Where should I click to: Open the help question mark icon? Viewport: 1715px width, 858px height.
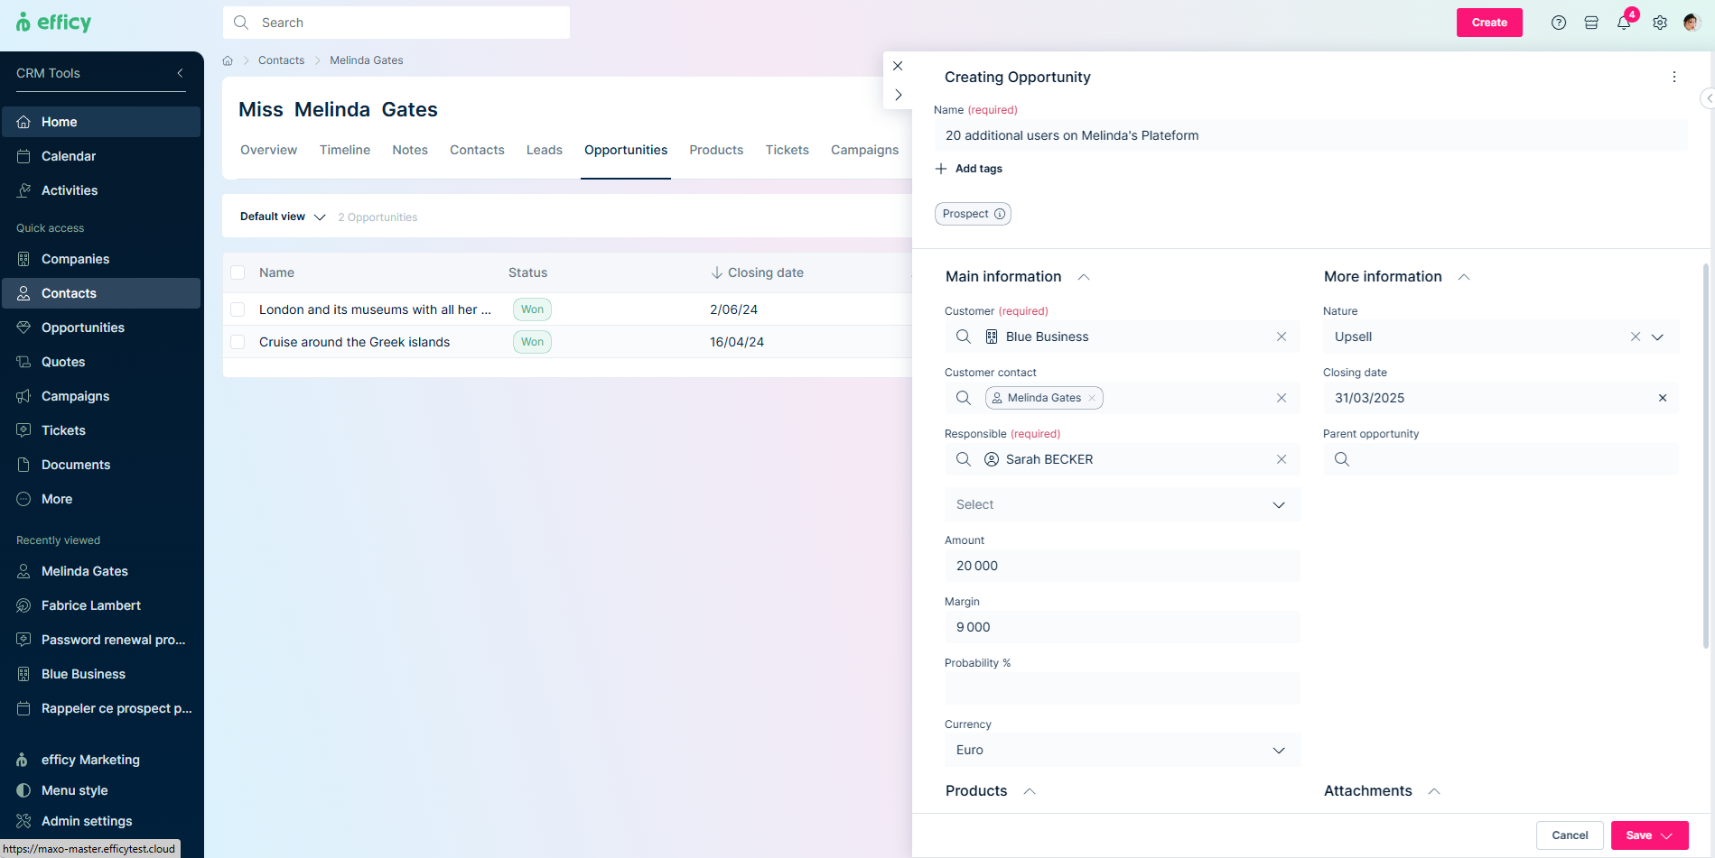point(1559,23)
